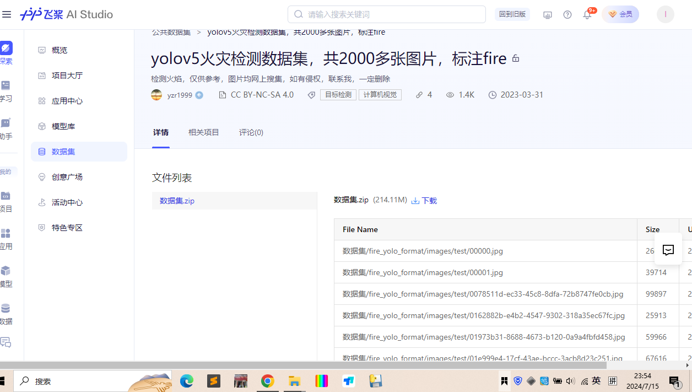Click the 公共数据集 breadcrumb link
The width and height of the screenshot is (692, 392).
171,33
